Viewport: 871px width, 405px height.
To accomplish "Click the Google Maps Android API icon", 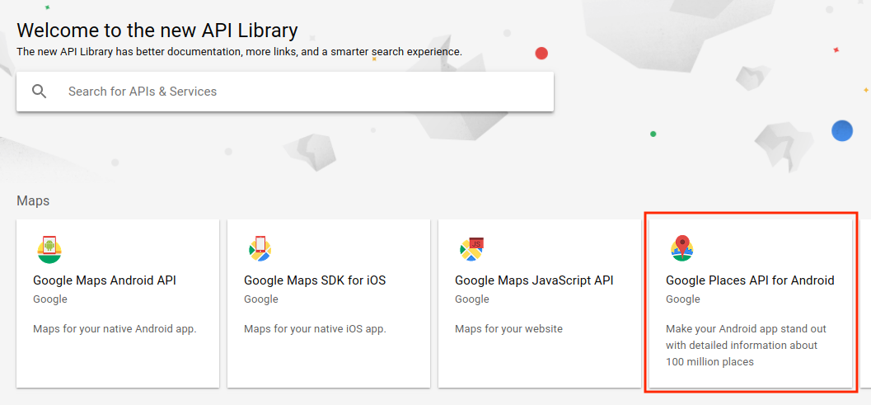I will coord(49,249).
